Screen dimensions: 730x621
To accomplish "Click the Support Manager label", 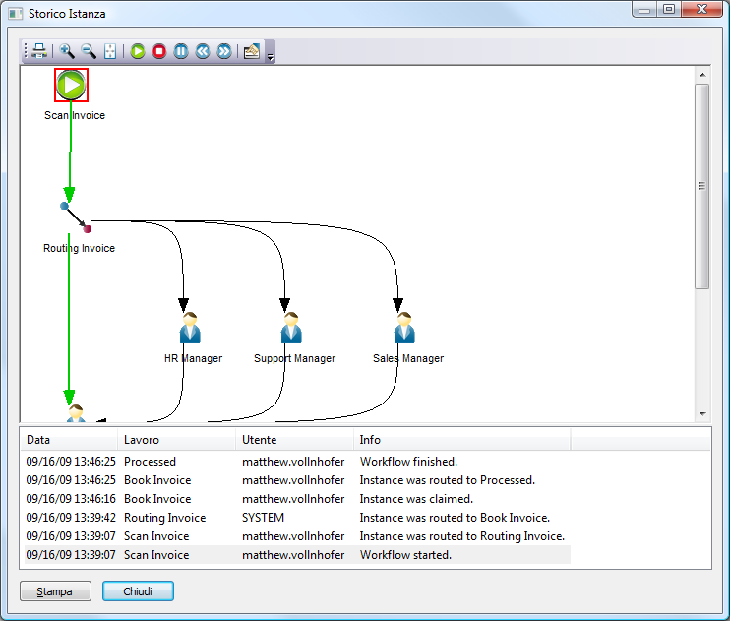I will (x=295, y=358).
